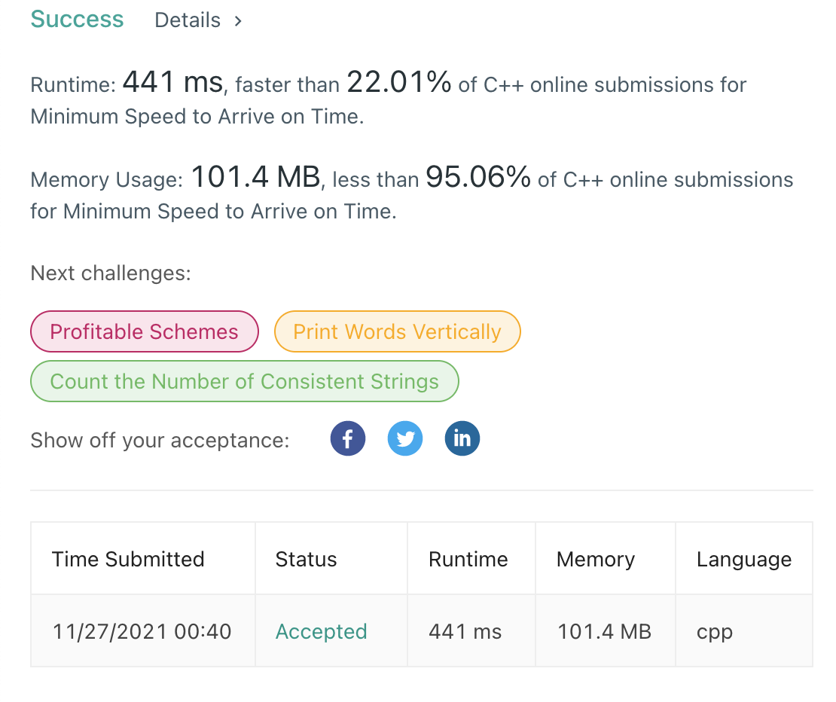The width and height of the screenshot is (836, 702).
Task: Click the Status column header
Action: pyautogui.click(x=306, y=559)
